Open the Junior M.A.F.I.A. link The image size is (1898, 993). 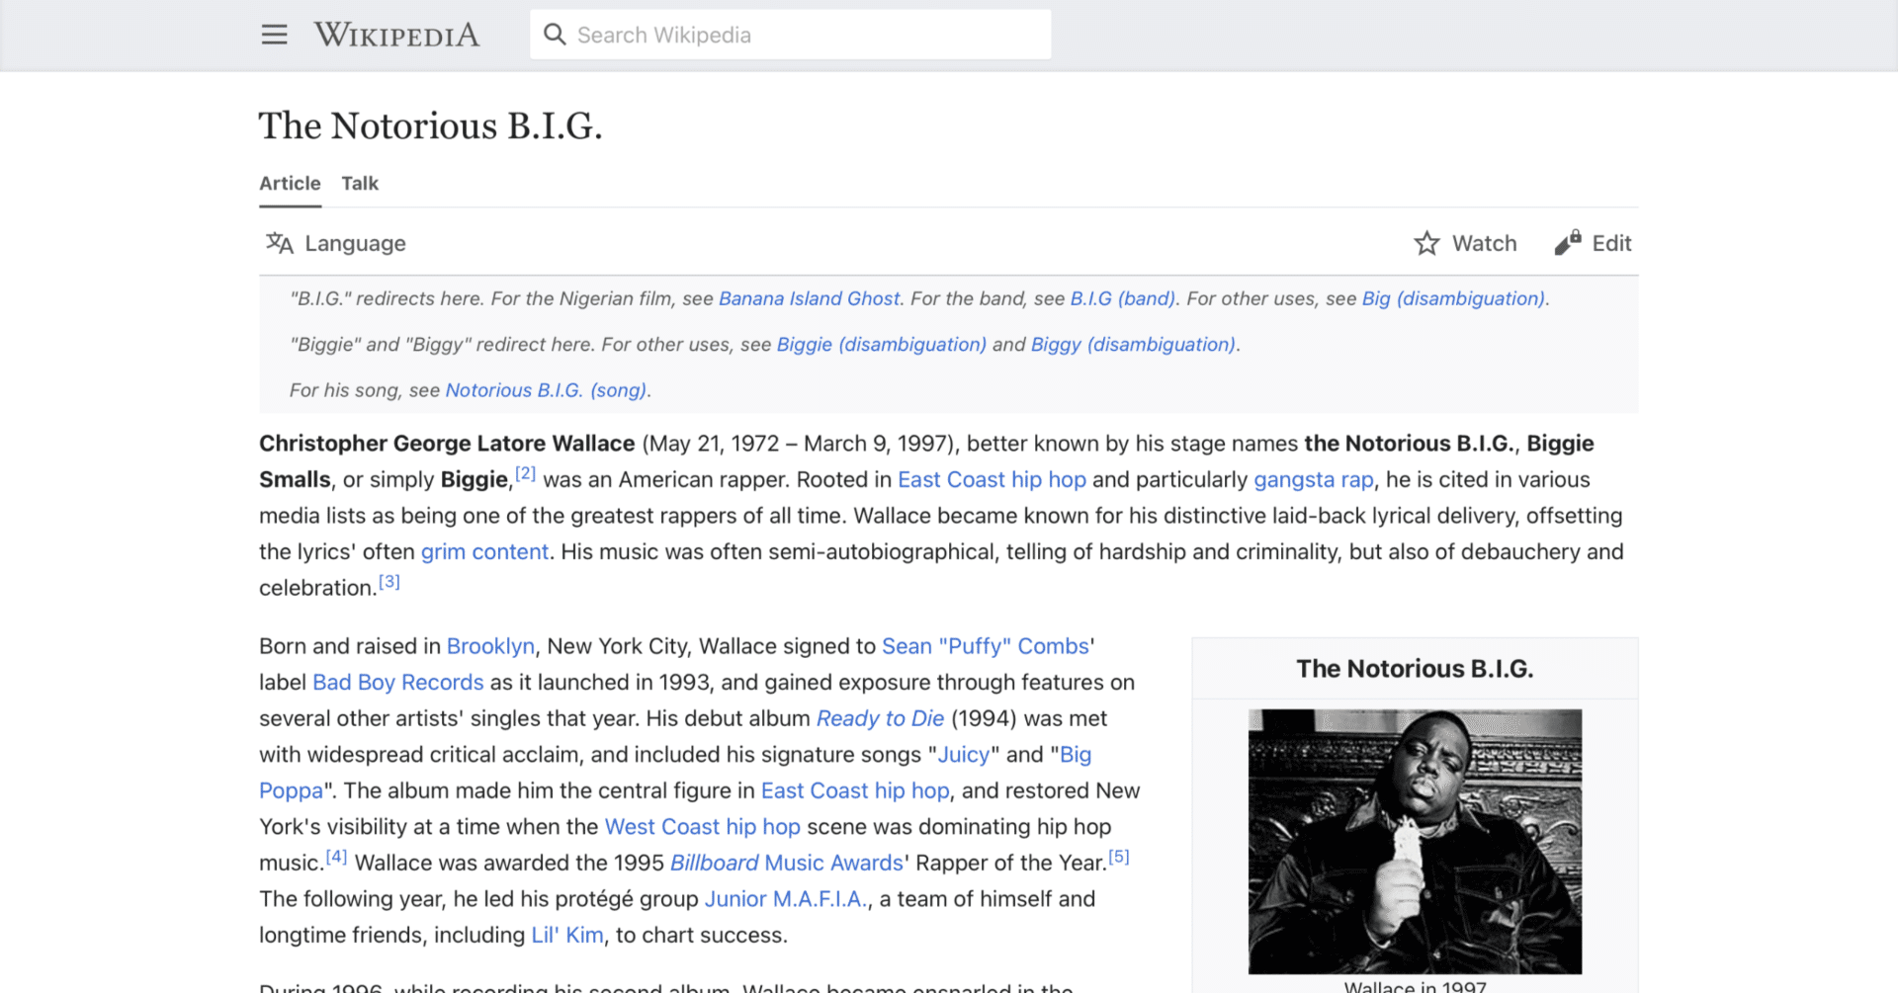(x=786, y=899)
